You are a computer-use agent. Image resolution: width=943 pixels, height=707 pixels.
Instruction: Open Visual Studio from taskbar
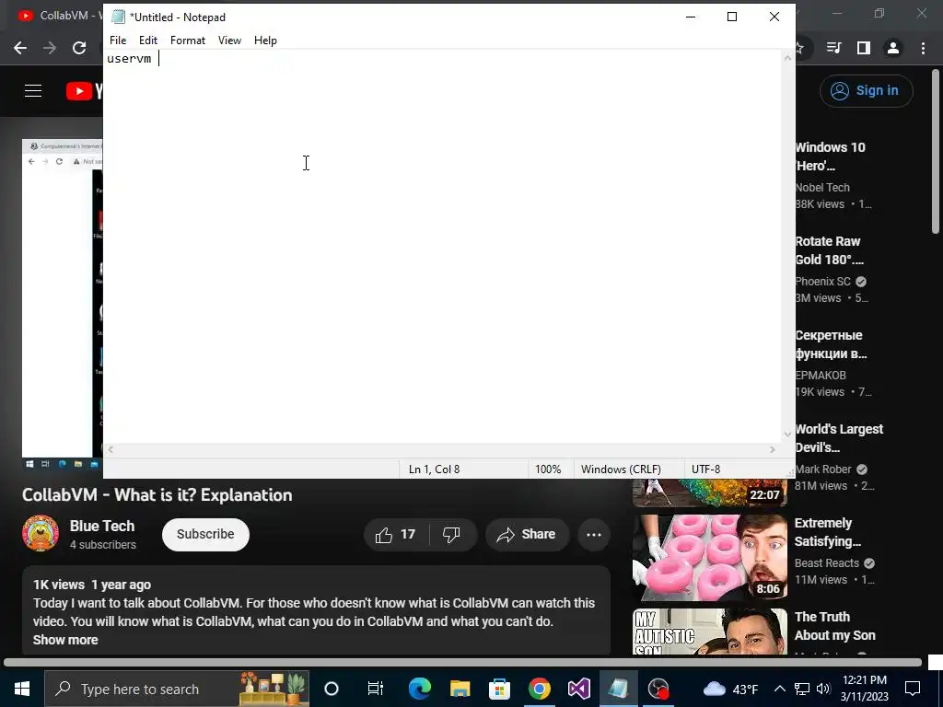pyautogui.click(x=578, y=689)
